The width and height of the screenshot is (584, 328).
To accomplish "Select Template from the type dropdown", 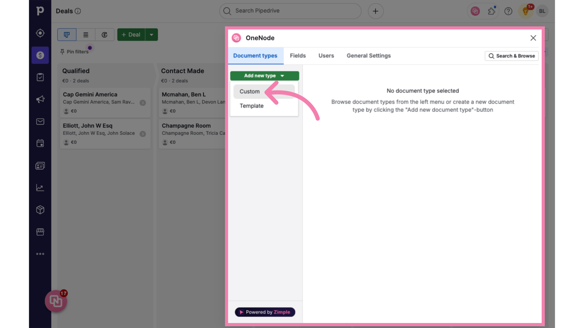I will (x=252, y=105).
